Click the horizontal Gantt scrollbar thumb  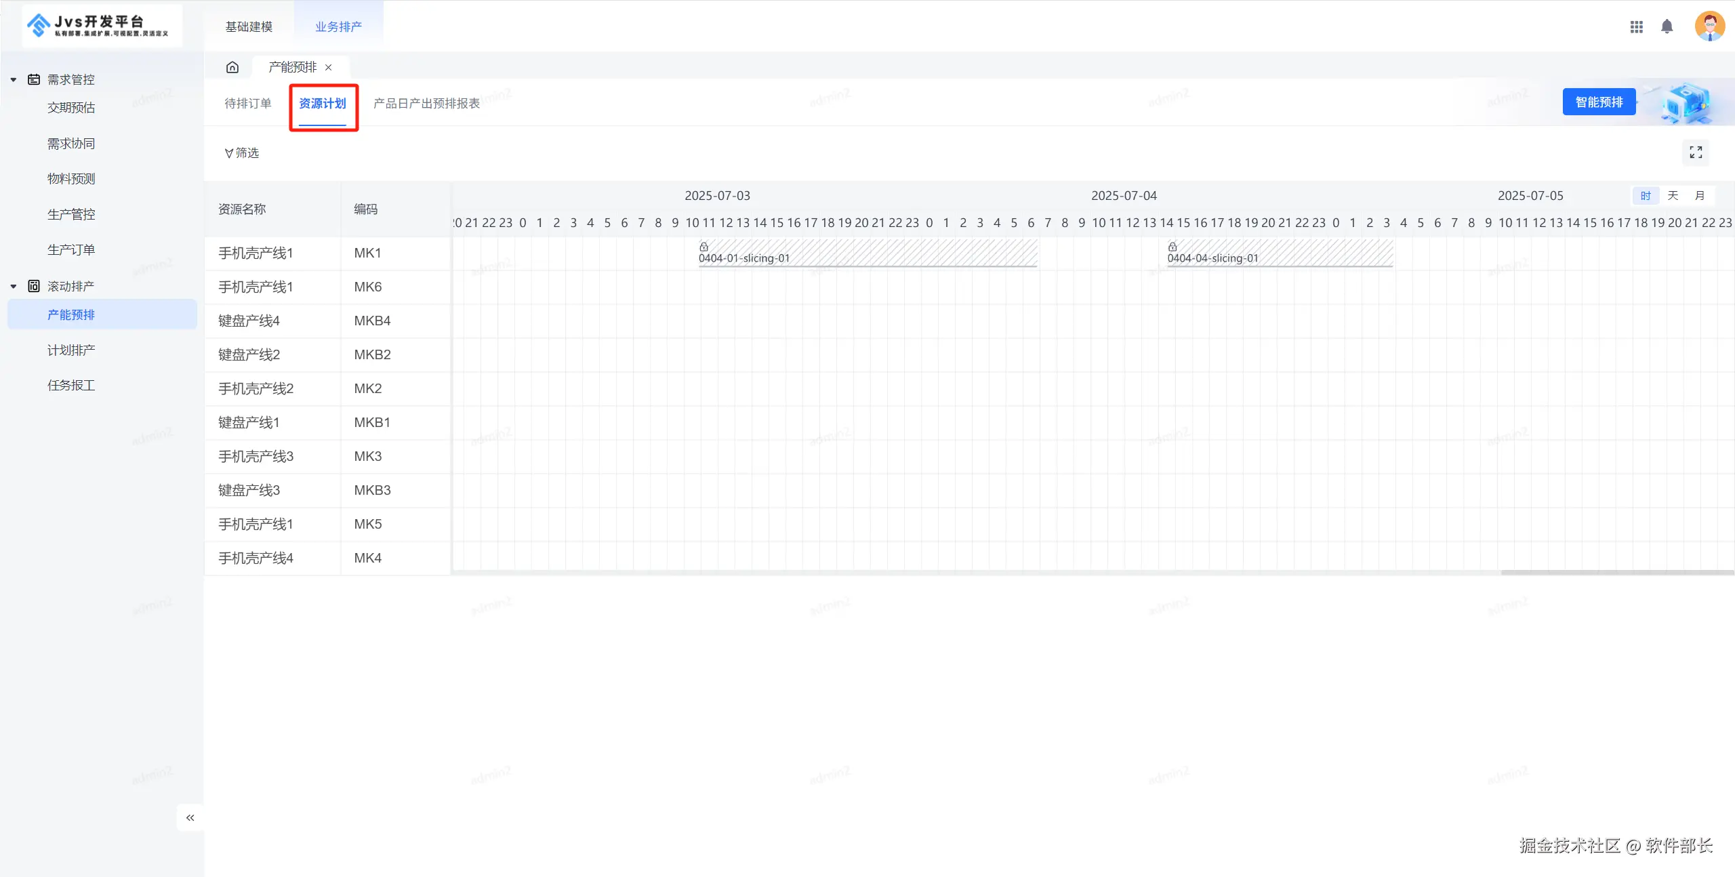click(1616, 573)
